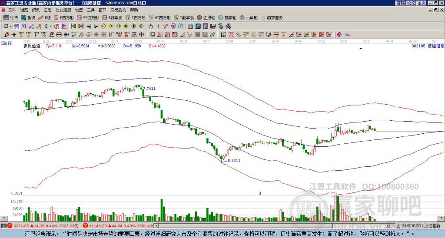Switch to K线 chart view
Image resolution: width=445 pixels, height=238 pixels.
coord(44,17)
